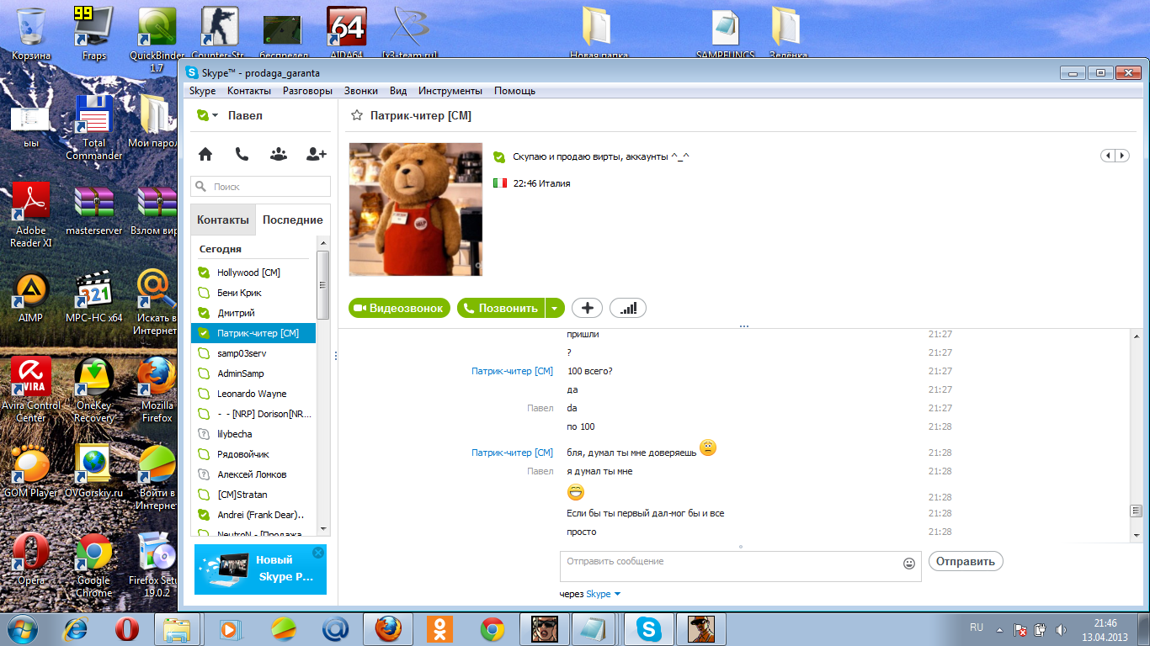This screenshot has height=646, width=1150.
Task: Click the bear profile picture of the contact
Action: tap(416, 209)
